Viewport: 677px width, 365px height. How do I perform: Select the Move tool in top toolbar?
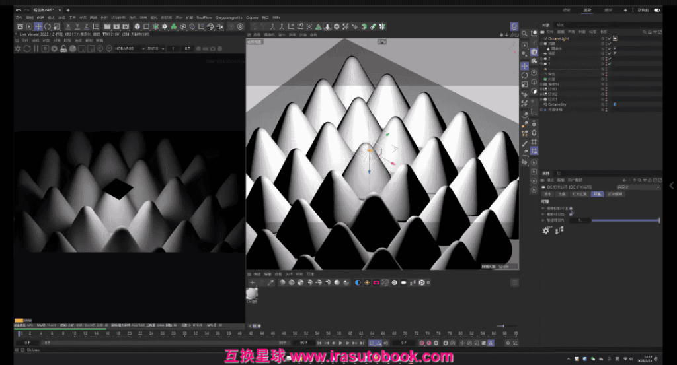[x=38, y=26]
